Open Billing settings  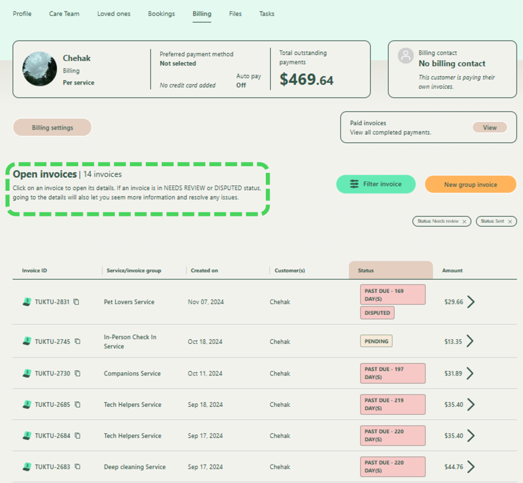(x=52, y=128)
